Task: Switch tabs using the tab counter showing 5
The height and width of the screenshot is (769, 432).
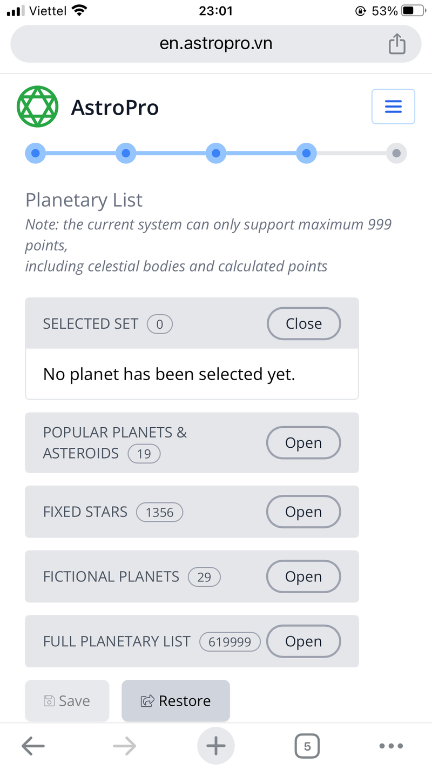Action: pos(307,745)
